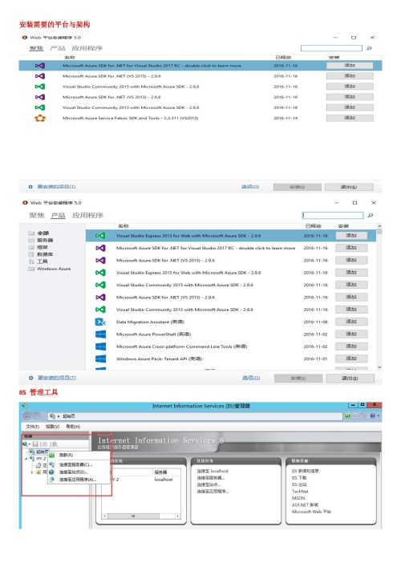This screenshot has height=567, width=401.
Task: Open the MSDN link in IIS online resources
Action: click(x=298, y=498)
